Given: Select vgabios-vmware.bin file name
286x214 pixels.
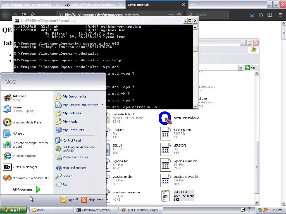Looking at the screenshot, I should point(126,192).
